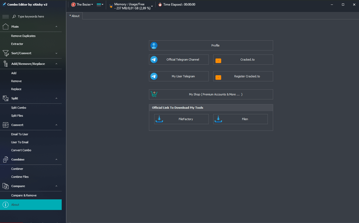Screen dimensions: 359x223
Task: Click Telegram icon on Official Telegram Channel
Action: click(x=154, y=60)
